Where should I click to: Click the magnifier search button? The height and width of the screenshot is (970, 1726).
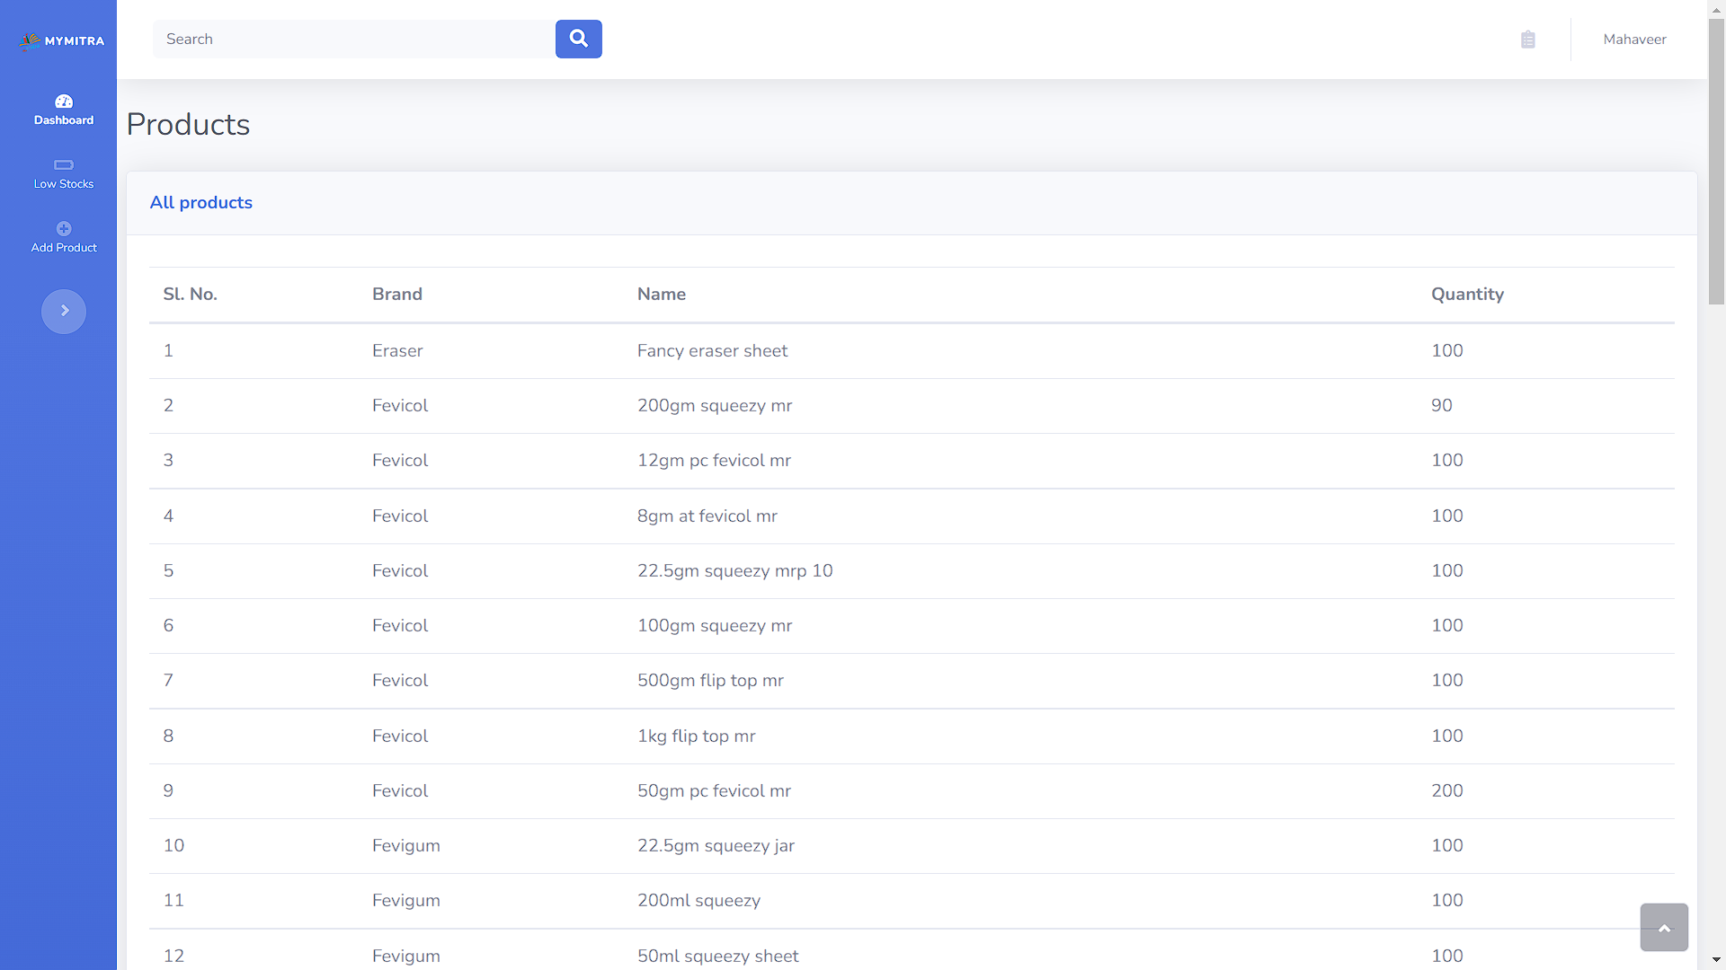tap(579, 39)
